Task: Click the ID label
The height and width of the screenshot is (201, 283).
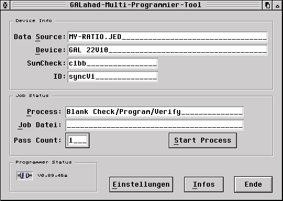Action: click(59, 77)
